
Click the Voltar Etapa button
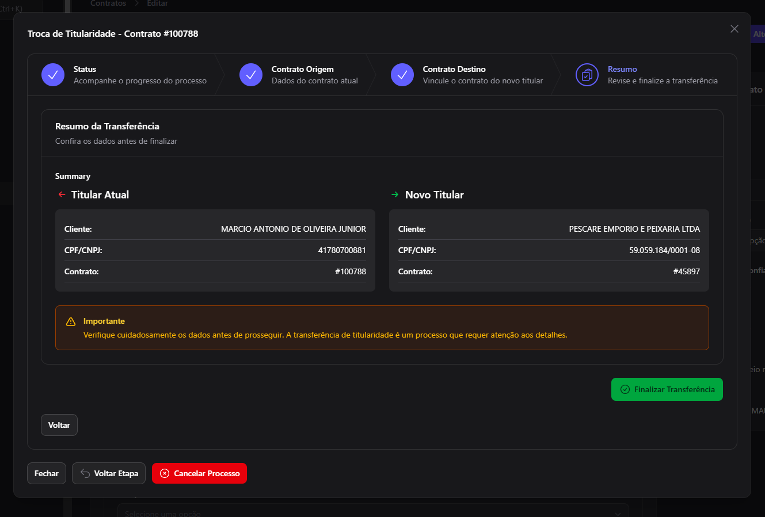(x=109, y=473)
